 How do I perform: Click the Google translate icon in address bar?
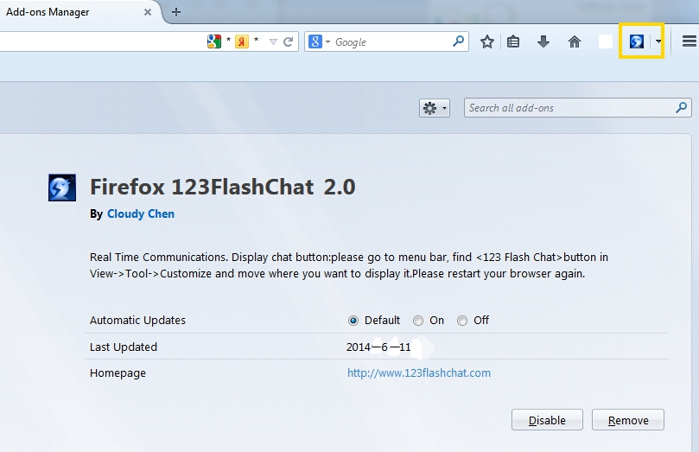point(214,41)
